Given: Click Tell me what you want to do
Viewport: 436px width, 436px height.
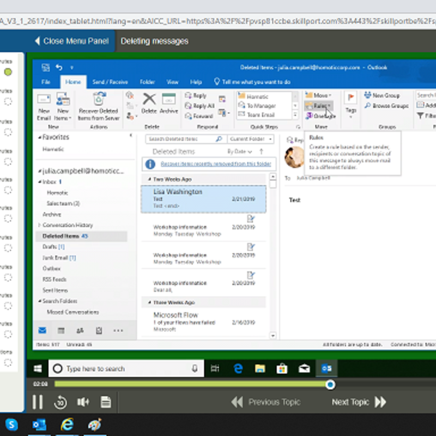Looking at the screenshot, I should [x=252, y=82].
